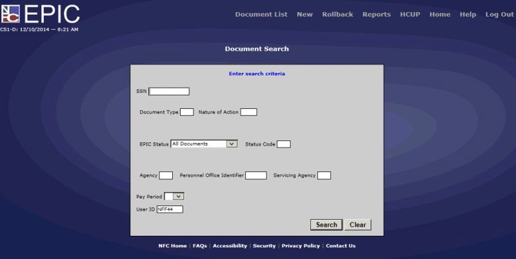This screenshot has height=259, width=516.
Task: Click the Document Search heading
Action: click(257, 49)
